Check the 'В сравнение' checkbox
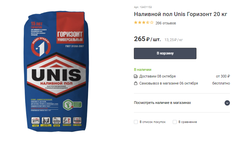The width and height of the screenshot is (247, 144). tap(174, 122)
